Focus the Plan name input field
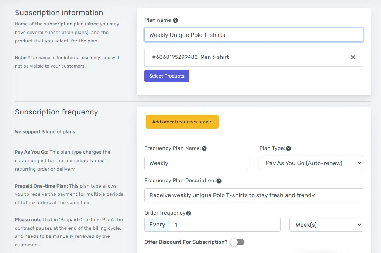The width and height of the screenshot is (381, 253). 254,35
